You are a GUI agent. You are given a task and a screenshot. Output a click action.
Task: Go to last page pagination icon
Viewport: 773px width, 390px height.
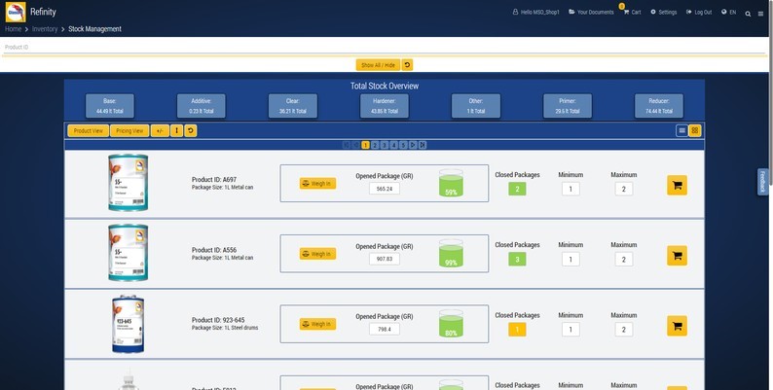coord(423,145)
